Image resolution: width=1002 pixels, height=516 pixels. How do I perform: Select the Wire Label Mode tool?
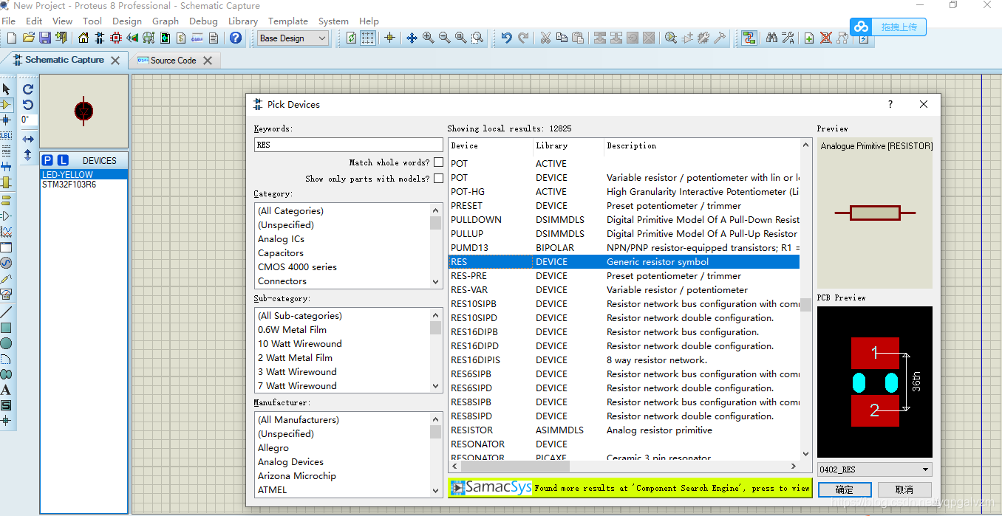pyautogui.click(x=7, y=136)
